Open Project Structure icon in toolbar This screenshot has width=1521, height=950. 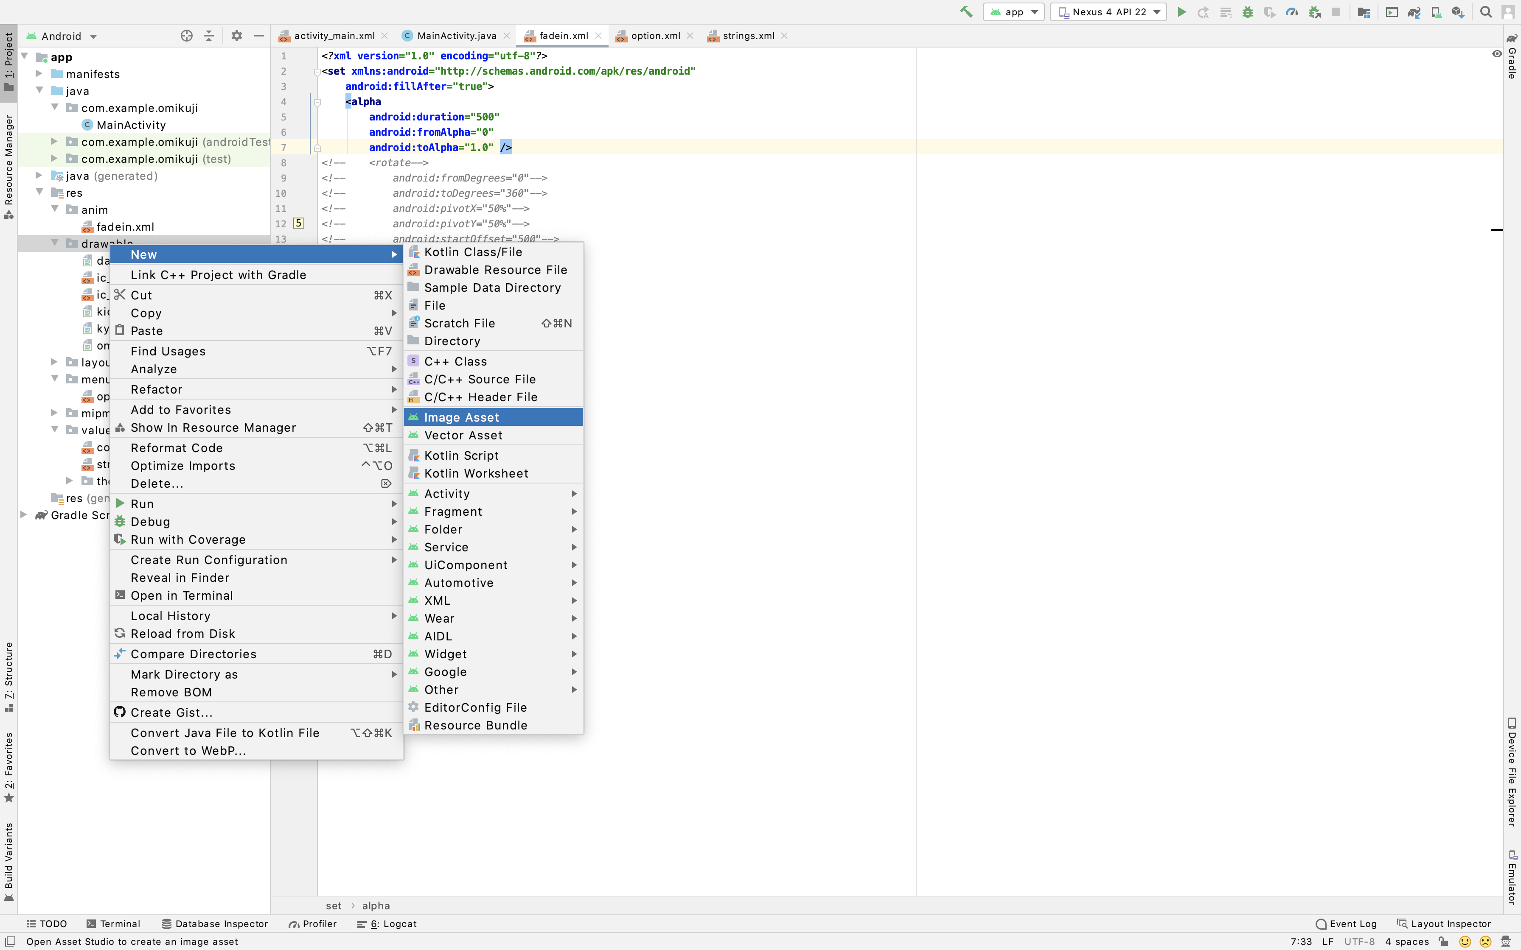click(1364, 12)
